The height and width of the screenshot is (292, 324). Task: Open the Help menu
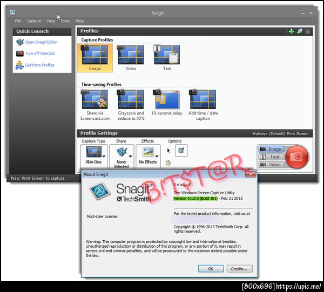pos(79,21)
